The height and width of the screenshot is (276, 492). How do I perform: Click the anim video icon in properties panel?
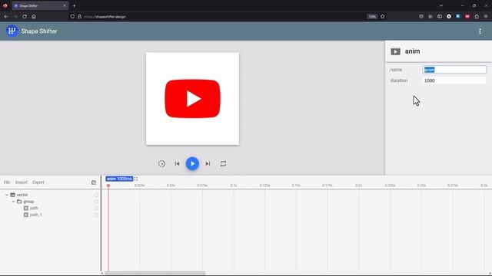click(x=395, y=51)
